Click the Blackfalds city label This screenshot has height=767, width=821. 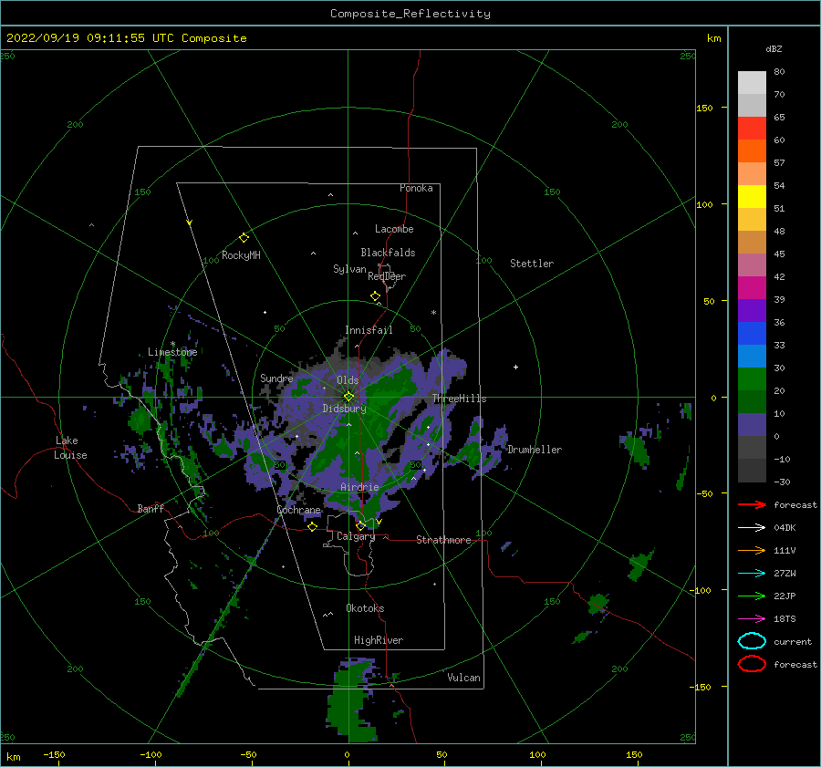point(388,253)
